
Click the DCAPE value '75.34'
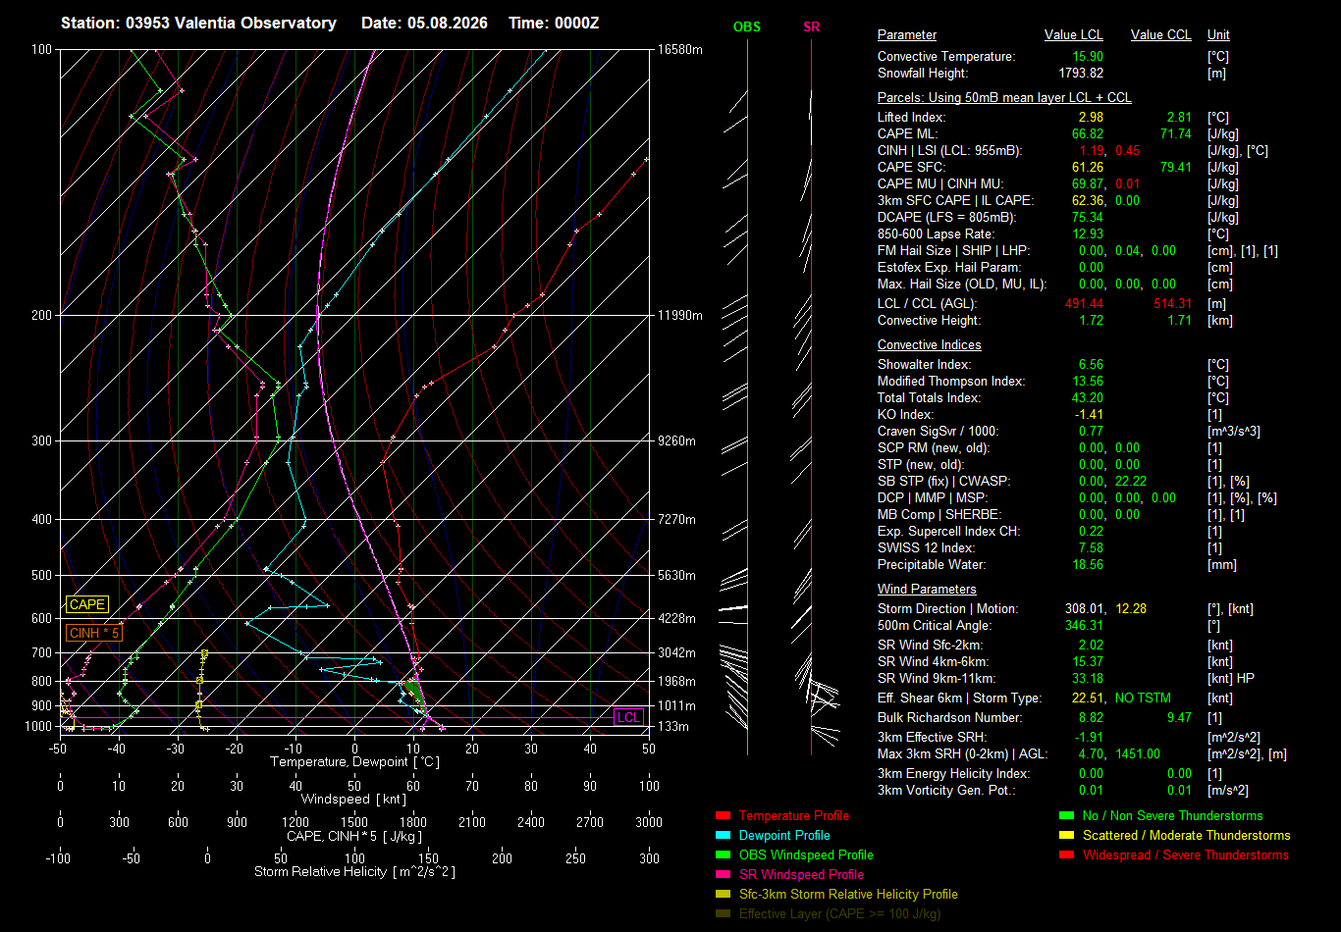pyautogui.click(x=1088, y=218)
